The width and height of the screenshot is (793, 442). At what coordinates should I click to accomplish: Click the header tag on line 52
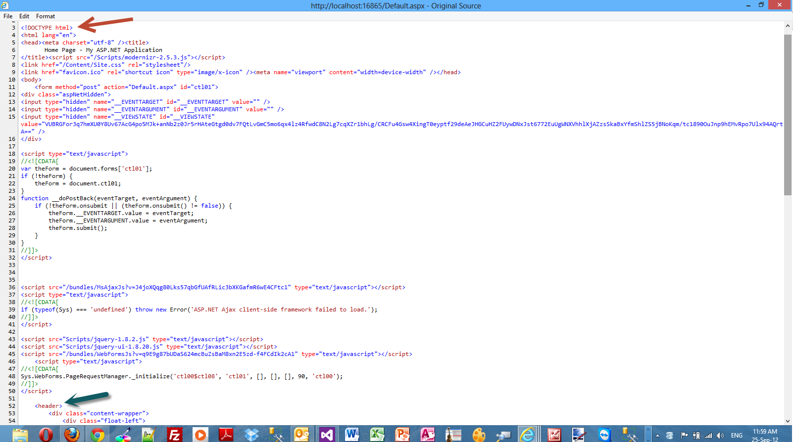49,406
